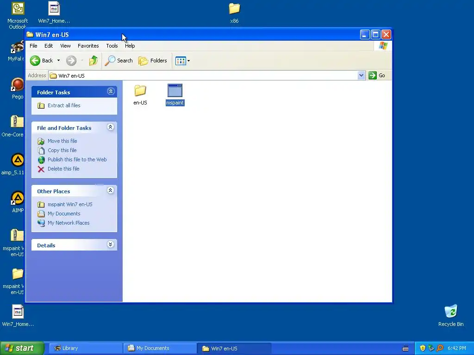
Task: Go back using the green Back arrow
Action: [x=41, y=61]
